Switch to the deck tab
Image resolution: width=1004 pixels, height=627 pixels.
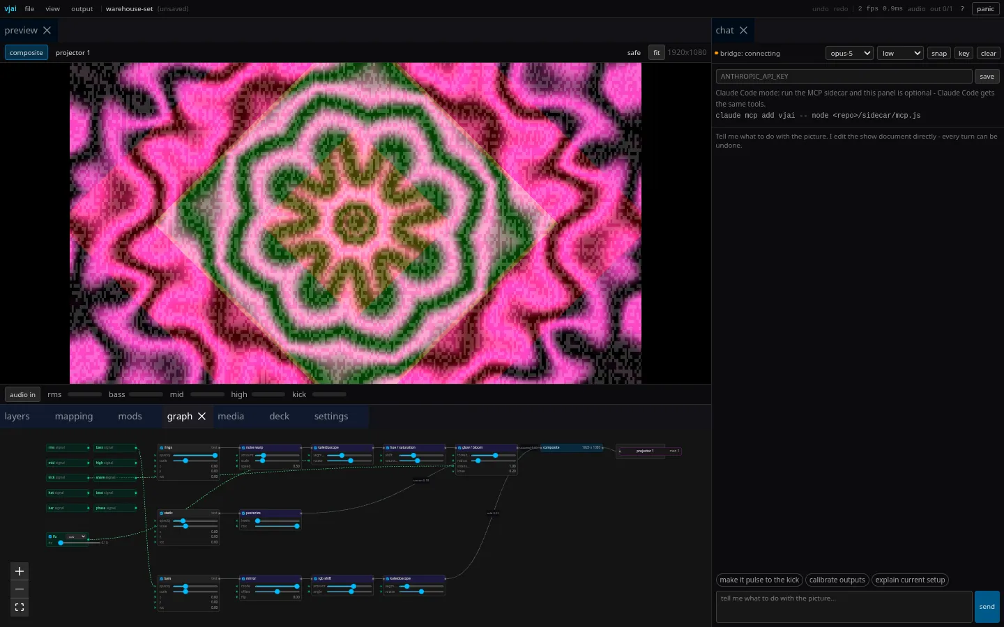pos(279,417)
